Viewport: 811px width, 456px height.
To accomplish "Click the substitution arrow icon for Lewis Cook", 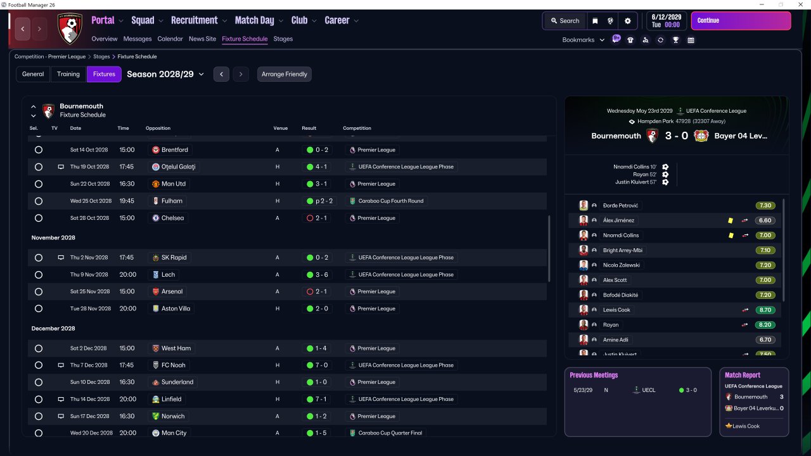I will point(745,310).
